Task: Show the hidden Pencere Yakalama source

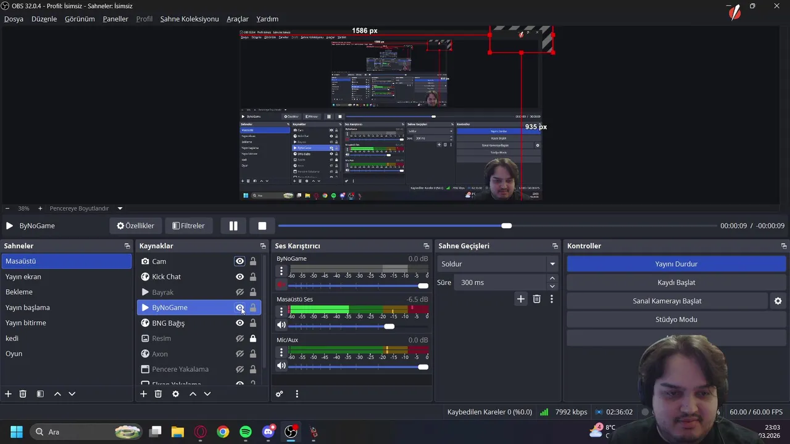Action: (x=239, y=369)
